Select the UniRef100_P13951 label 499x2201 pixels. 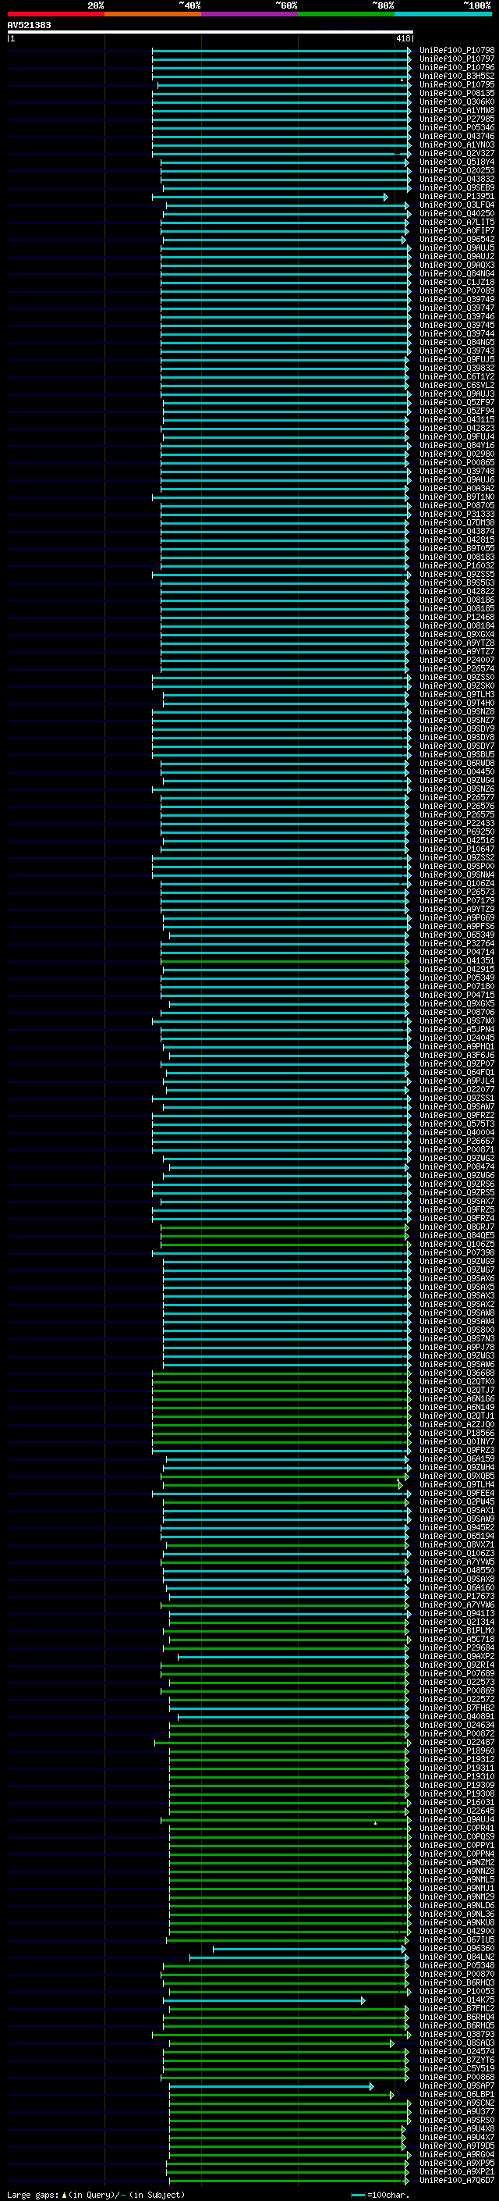click(x=456, y=197)
